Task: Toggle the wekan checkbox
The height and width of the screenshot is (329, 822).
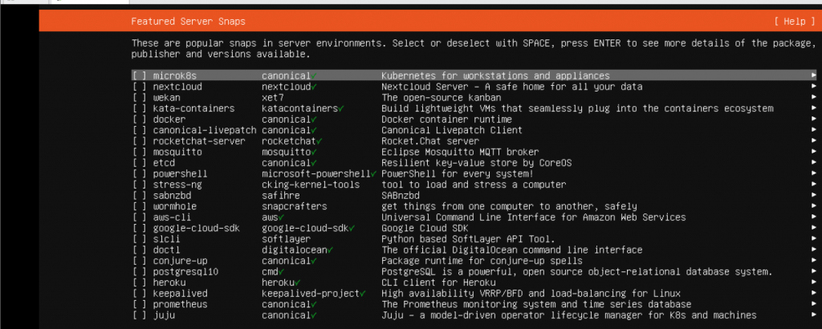Action: (x=140, y=97)
